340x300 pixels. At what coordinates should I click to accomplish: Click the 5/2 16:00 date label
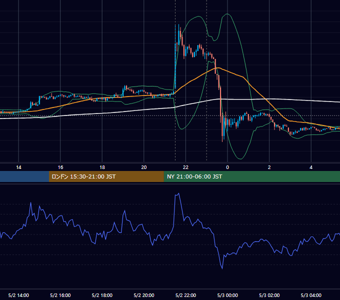click(60, 295)
